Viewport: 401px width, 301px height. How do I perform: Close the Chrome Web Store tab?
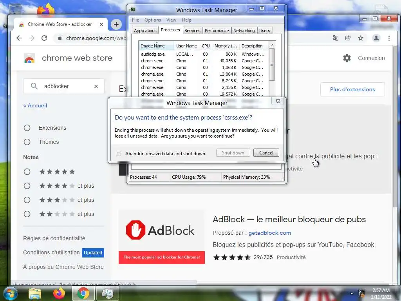101,24
